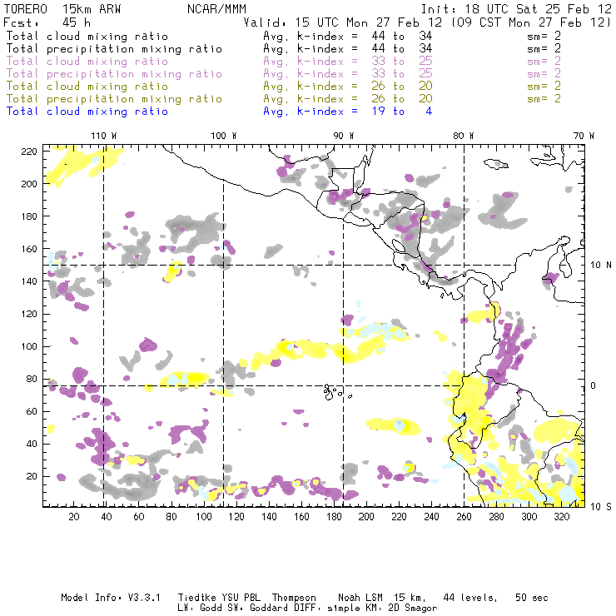Click the Jamaica island outline on the map
This screenshot has height=616, width=616.
(x=496, y=163)
